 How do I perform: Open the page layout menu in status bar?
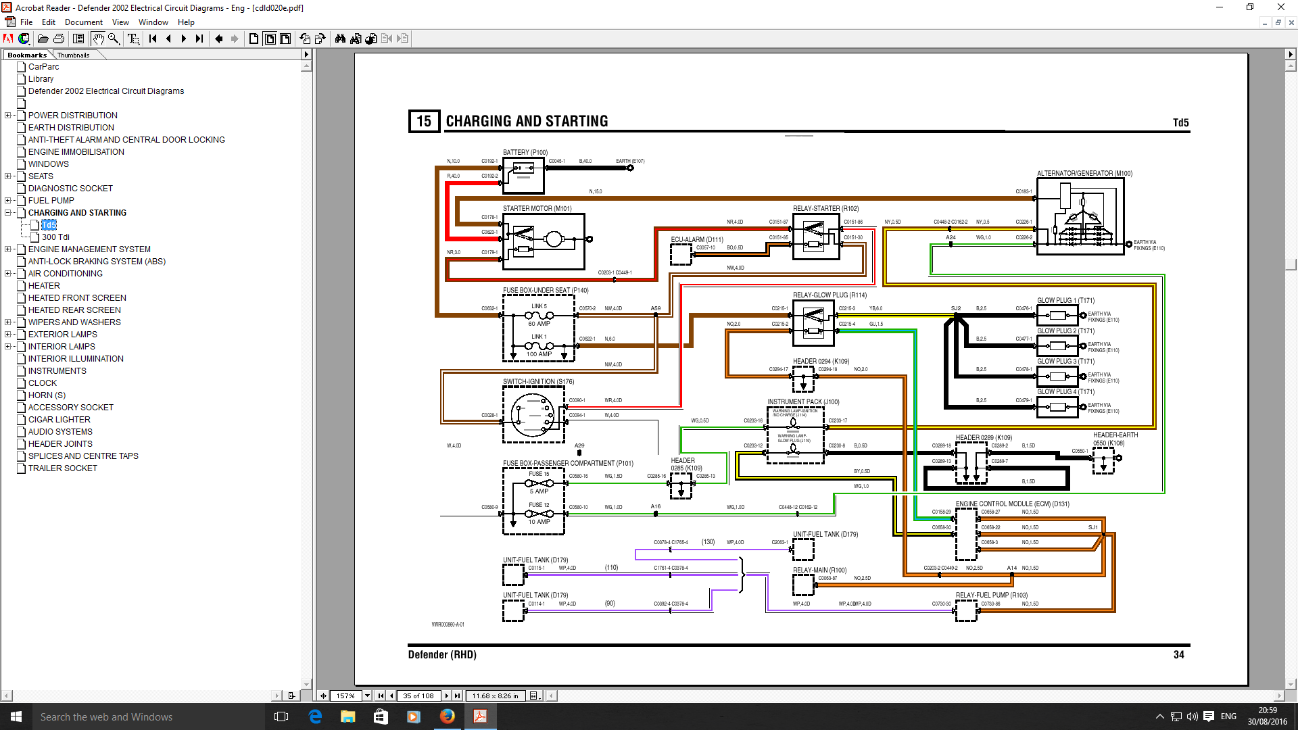tap(534, 696)
